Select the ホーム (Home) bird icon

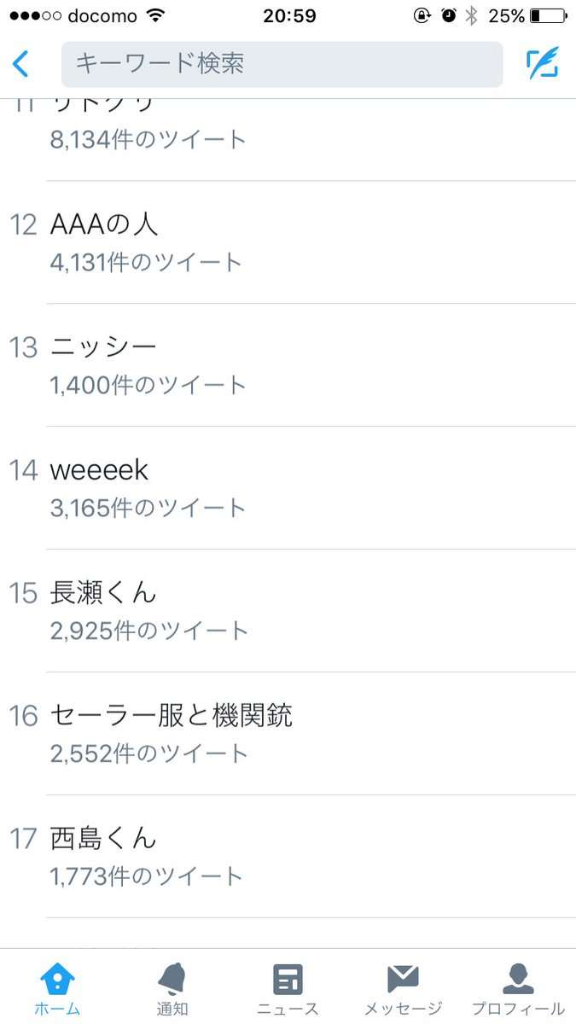[57, 977]
